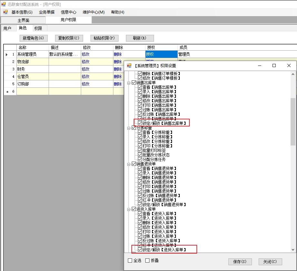Select the 财务 role name cell
297x271 pixels.
(x=33, y=69)
